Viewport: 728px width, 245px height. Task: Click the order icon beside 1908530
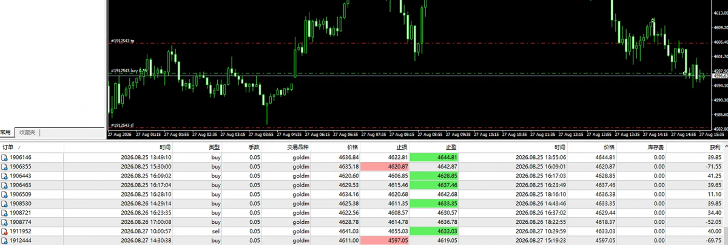pyautogui.click(x=5, y=203)
